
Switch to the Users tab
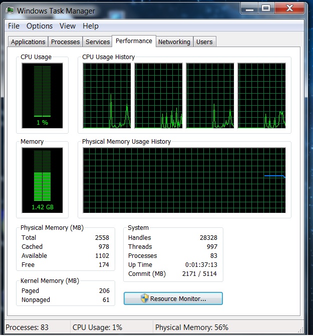pos(204,42)
